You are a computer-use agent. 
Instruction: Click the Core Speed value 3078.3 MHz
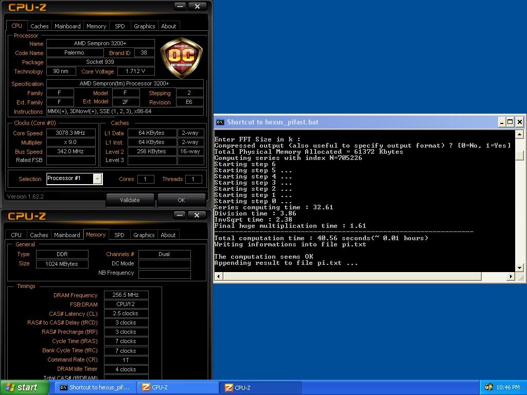click(x=71, y=133)
